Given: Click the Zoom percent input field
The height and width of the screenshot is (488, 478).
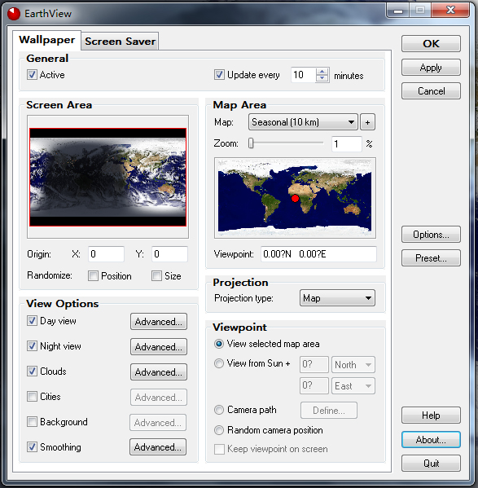Looking at the screenshot, I should (346, 143).
